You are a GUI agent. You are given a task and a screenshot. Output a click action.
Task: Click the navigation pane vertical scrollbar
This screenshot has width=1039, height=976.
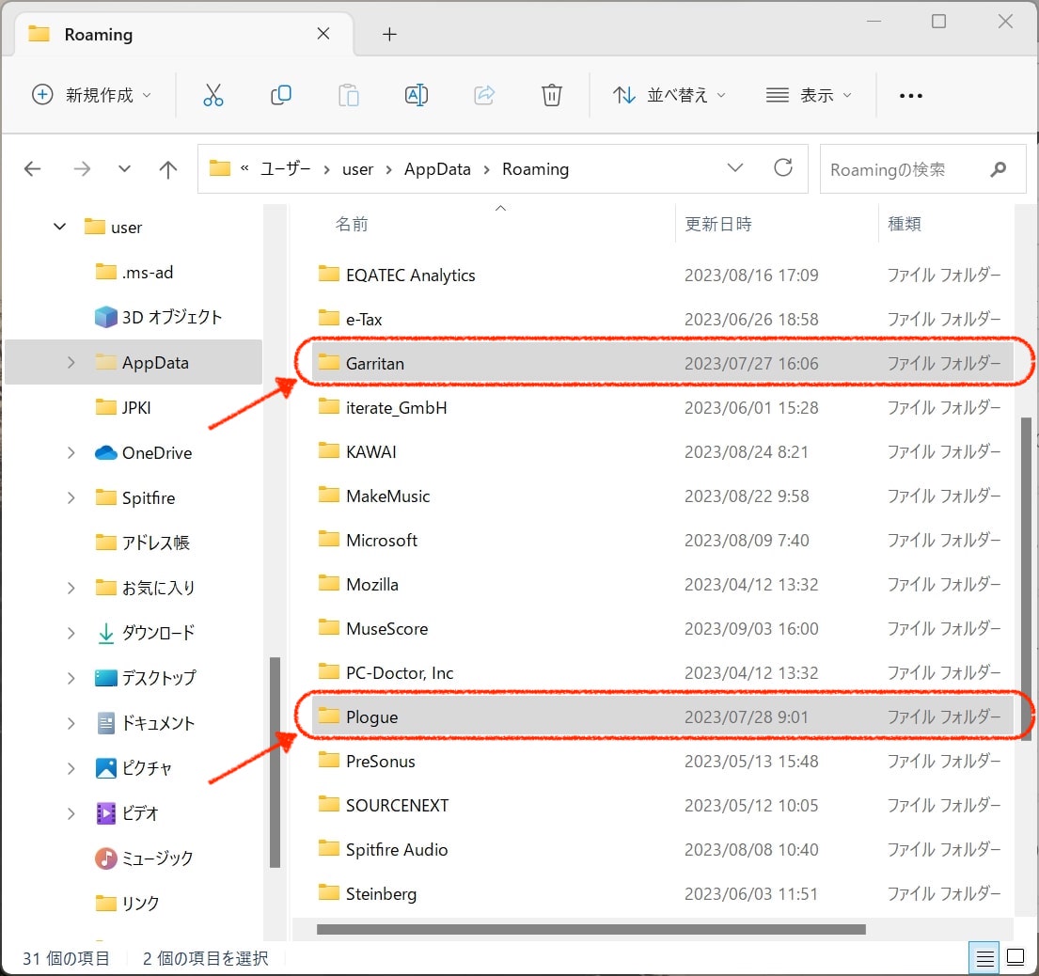[x=275, y=762]
